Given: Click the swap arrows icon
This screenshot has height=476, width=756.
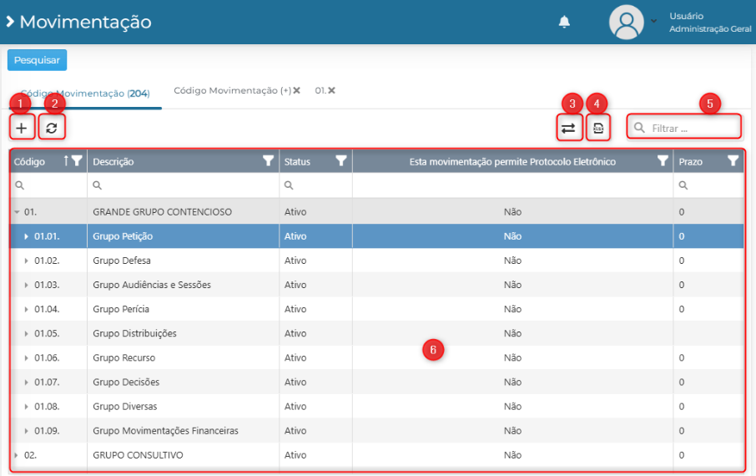Looking at the screenshot, I should click(568, 128).
